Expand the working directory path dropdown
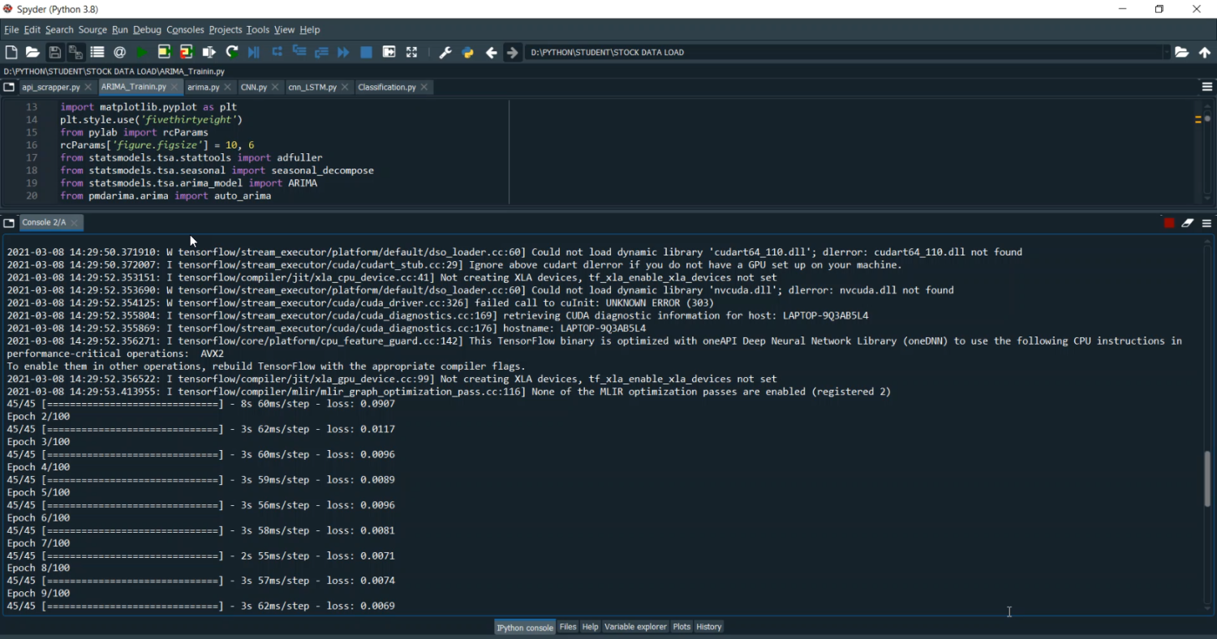This screenshot has height=639, width=1217. (x=1167, y=52)
